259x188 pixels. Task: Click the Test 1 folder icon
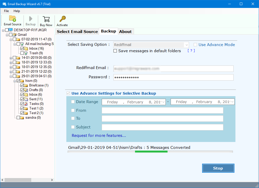click(26, 108)
